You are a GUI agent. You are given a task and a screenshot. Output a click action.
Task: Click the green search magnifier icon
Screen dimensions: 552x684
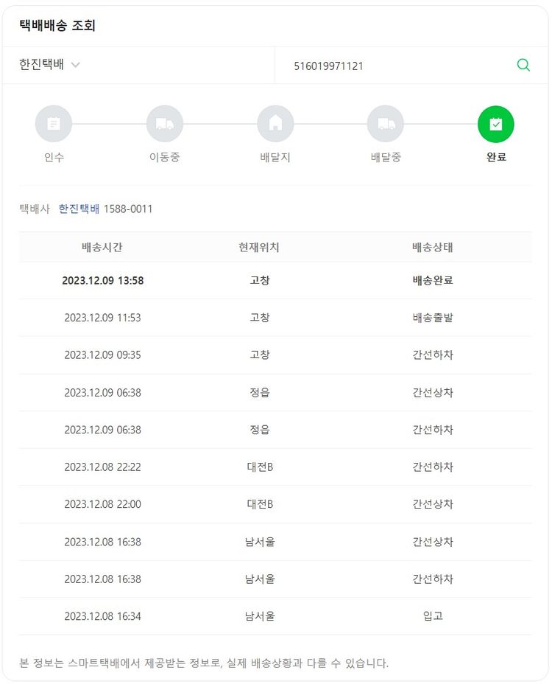(x=523, y=65)
